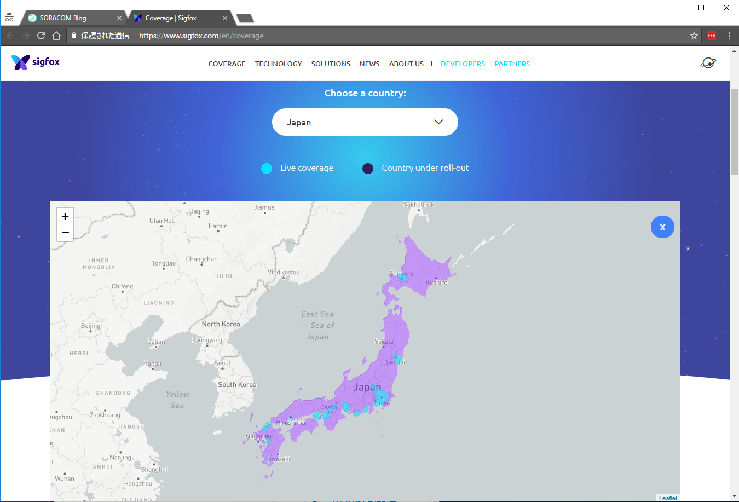This screenshot has width=739, height=502.
Task: Click the Live coverage cyan legend dot
Action: point(267,168)
